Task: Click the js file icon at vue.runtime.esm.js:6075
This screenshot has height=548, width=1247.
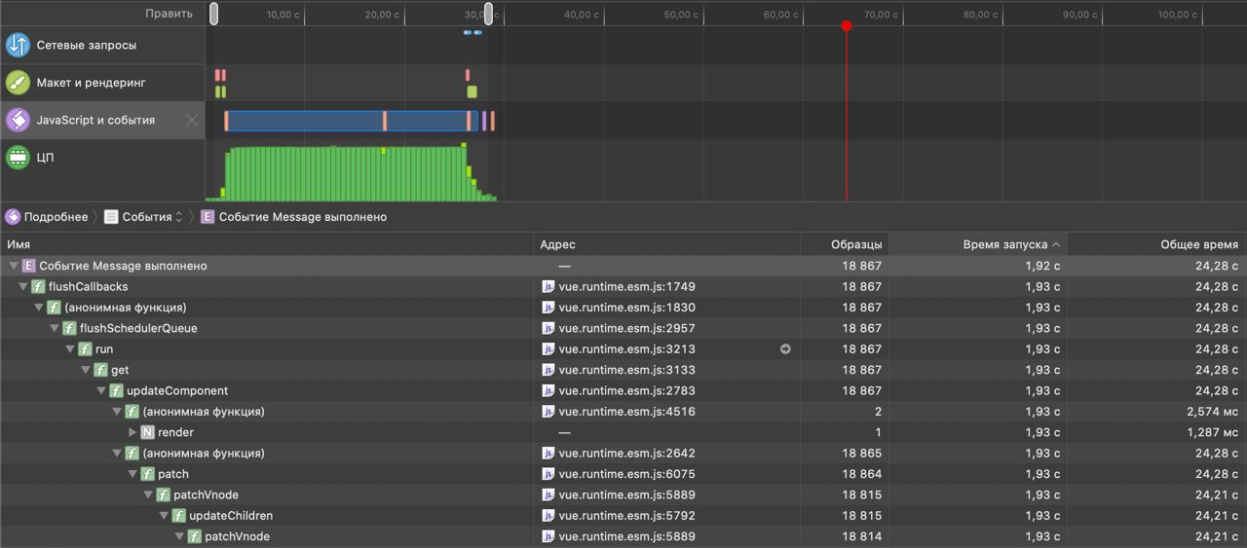Action: [x=548, y=474]
